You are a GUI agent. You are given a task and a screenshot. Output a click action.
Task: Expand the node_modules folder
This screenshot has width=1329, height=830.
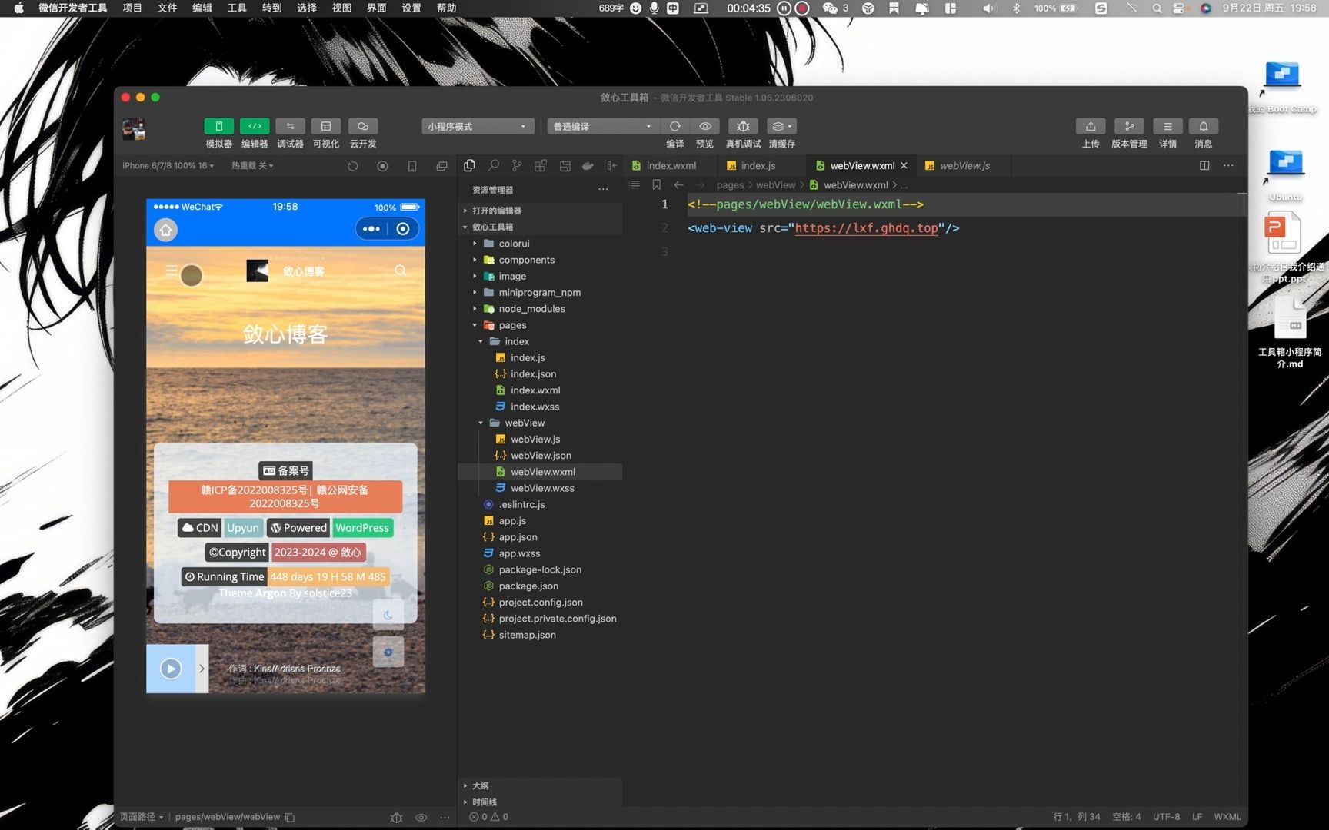[x=539, y=309]
